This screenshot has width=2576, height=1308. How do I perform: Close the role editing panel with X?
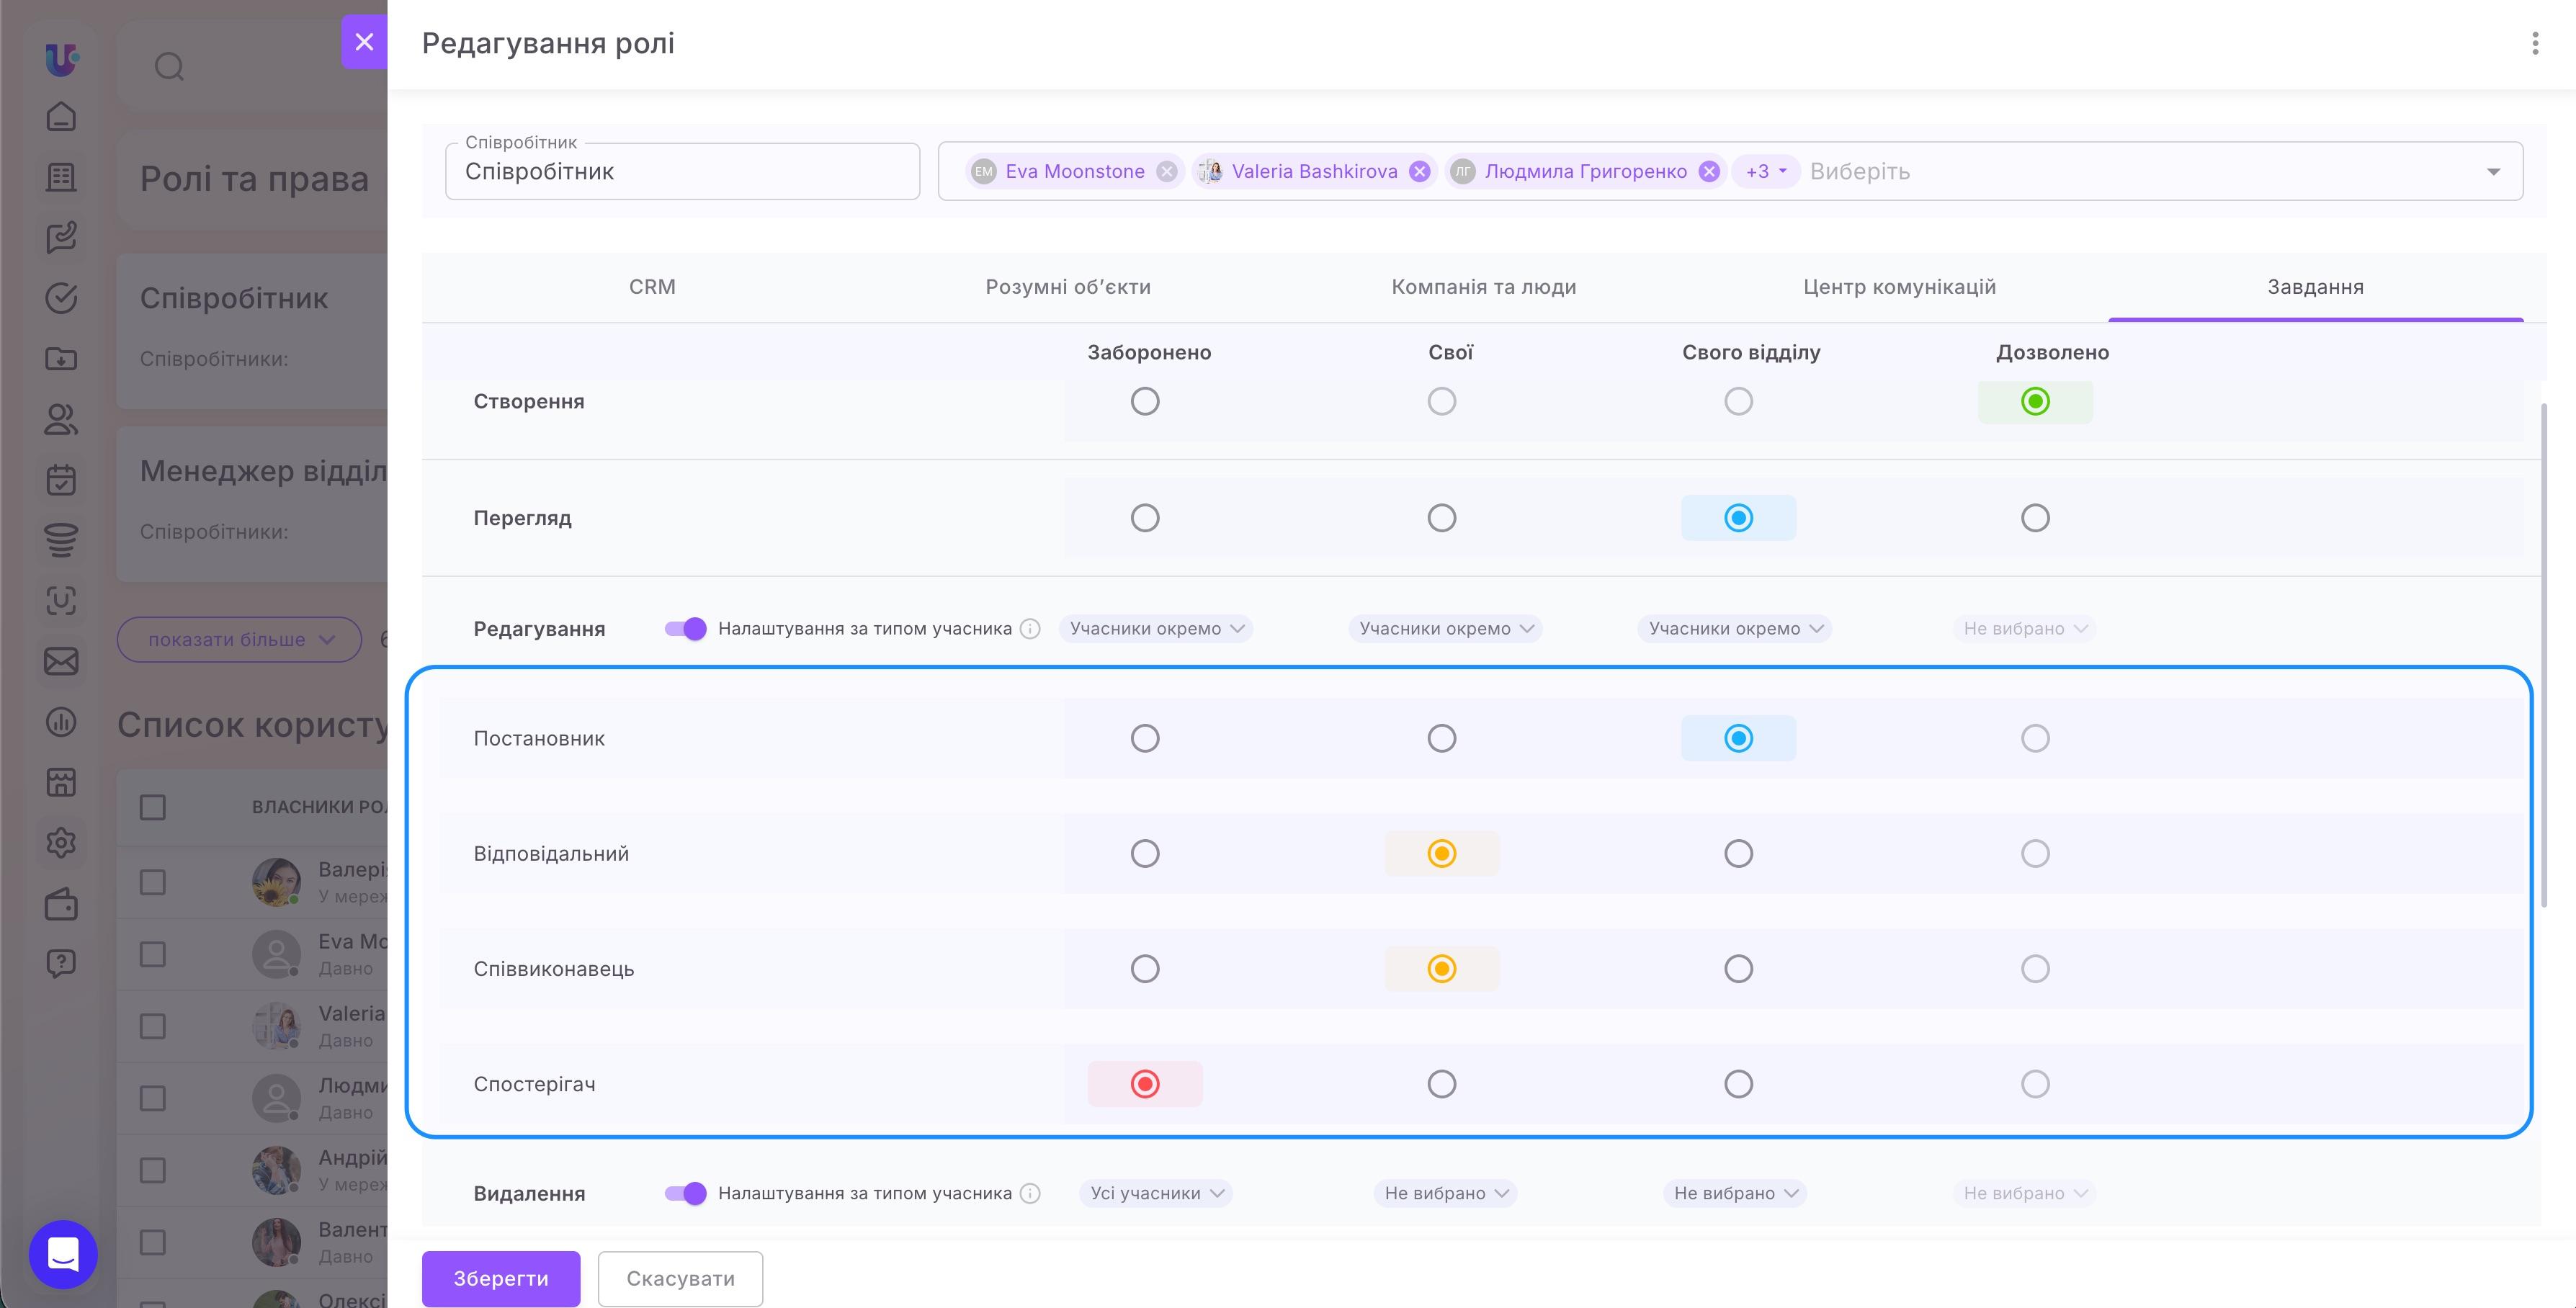[364, 42]
